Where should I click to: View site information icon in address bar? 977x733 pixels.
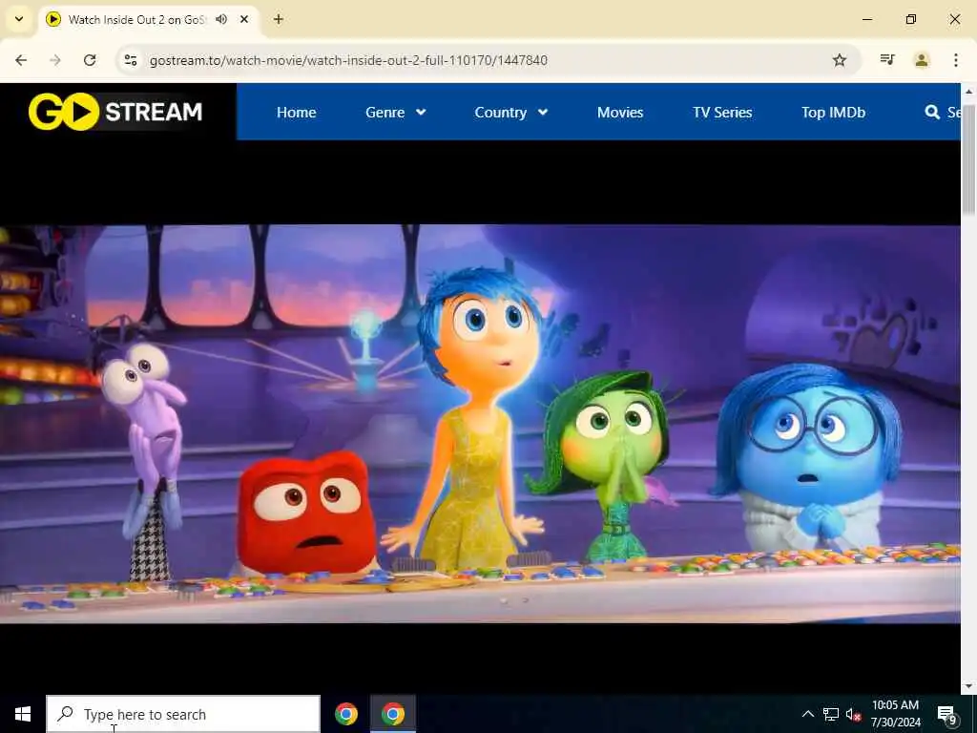pos(130,60)
